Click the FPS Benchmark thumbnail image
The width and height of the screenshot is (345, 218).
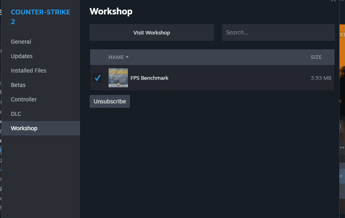click(x=118, y=78)
